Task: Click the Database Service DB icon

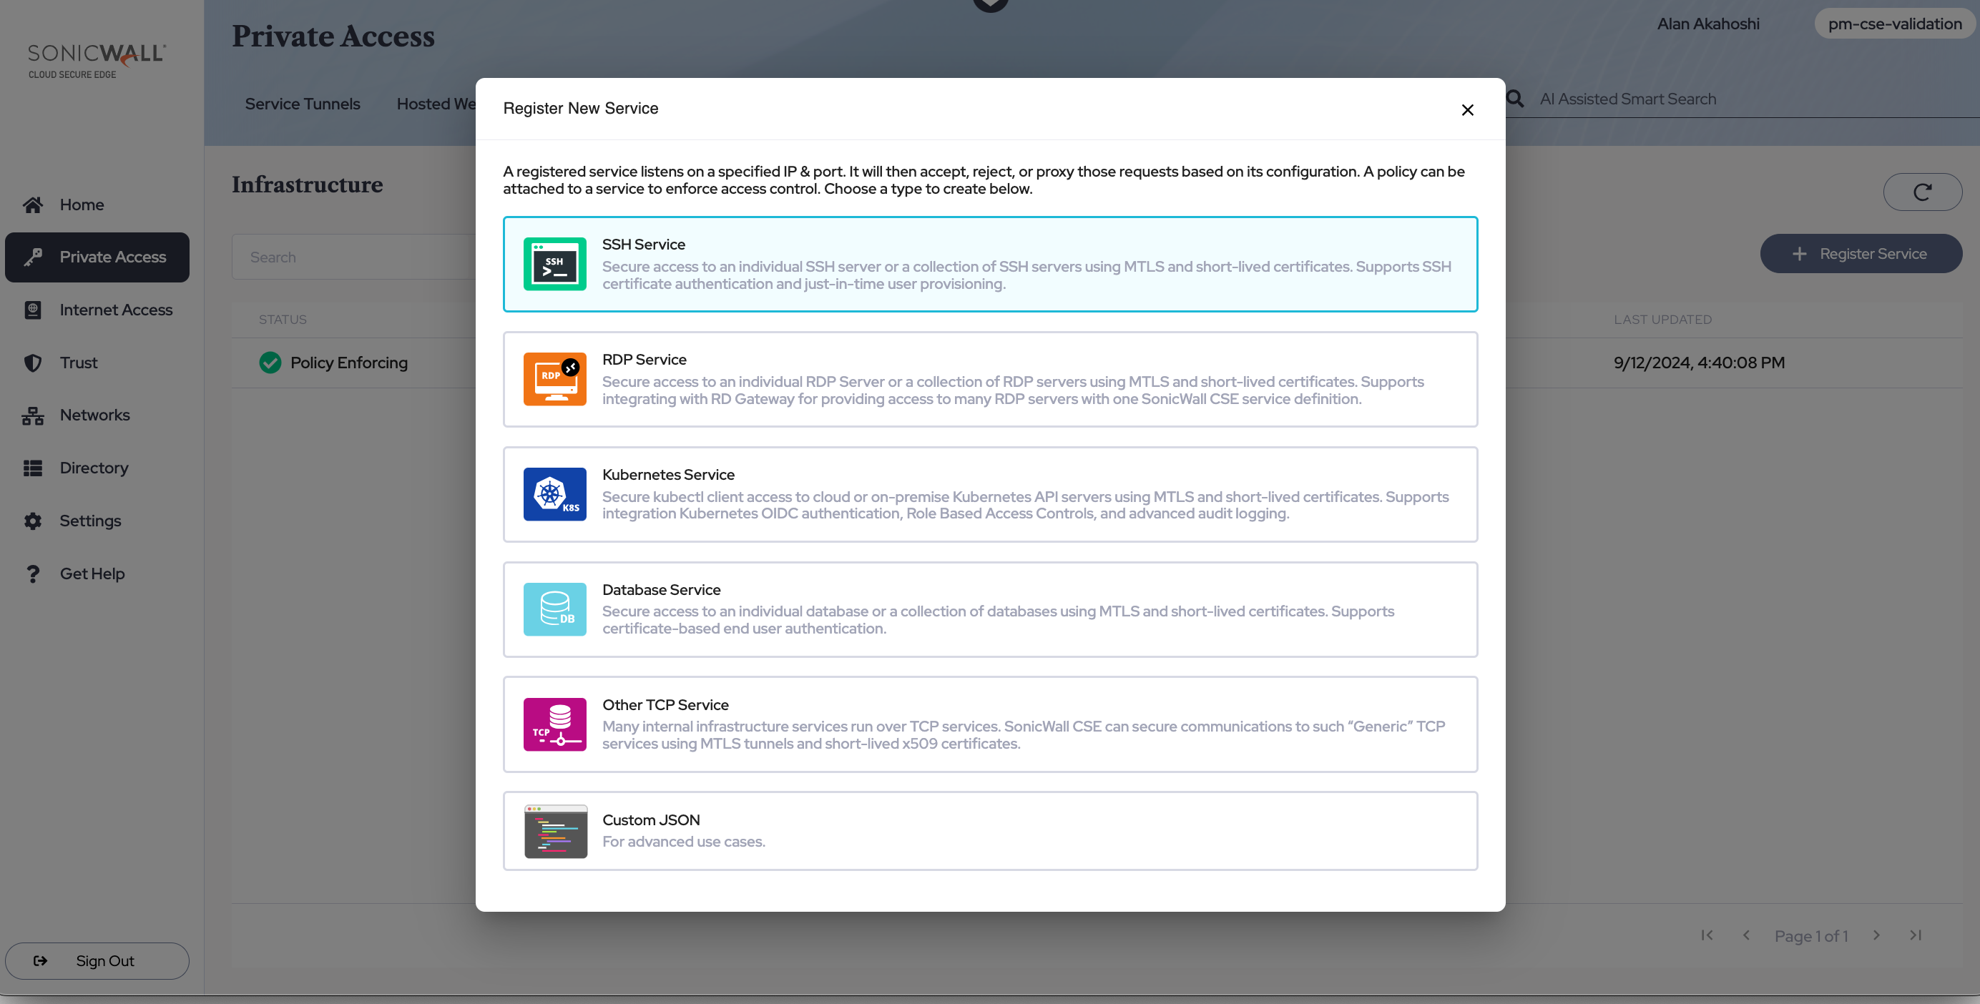Action: 554,609
